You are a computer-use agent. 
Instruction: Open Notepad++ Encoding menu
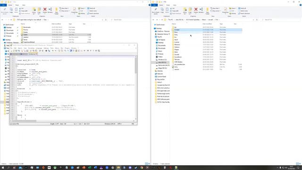tap(31, 48)
